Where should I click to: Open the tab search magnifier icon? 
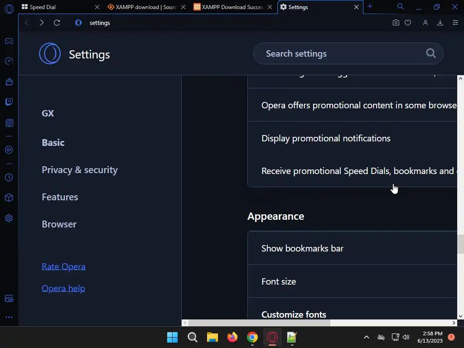(x=400, y=6)
